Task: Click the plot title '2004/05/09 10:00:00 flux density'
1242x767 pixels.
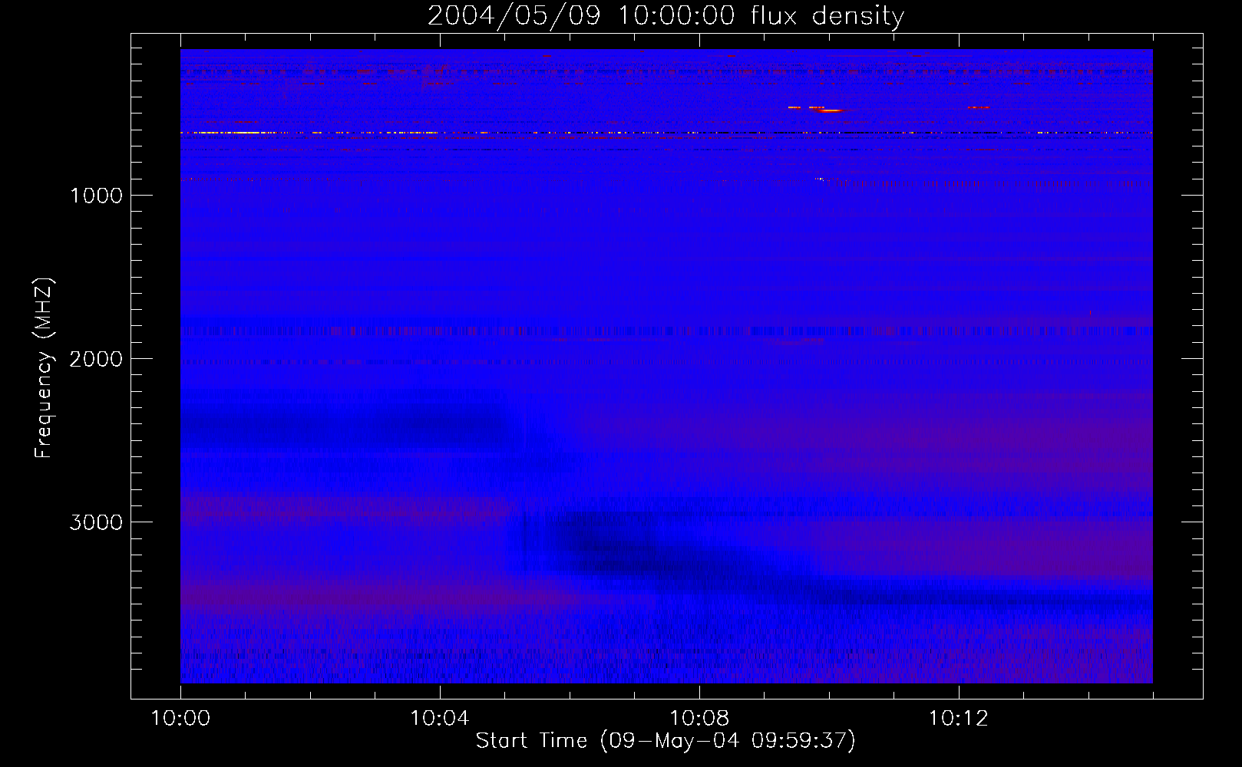Action: tap(666, 15)
